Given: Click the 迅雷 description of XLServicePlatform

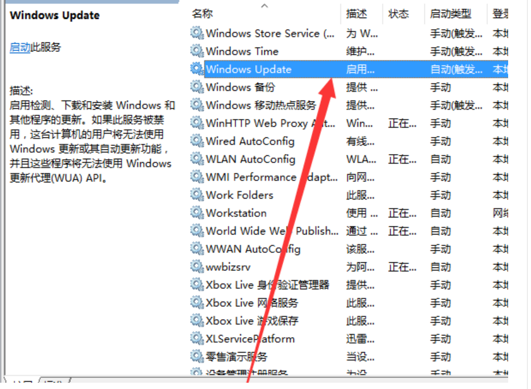Looking at the screenshot, I should [x=360, y=339].
